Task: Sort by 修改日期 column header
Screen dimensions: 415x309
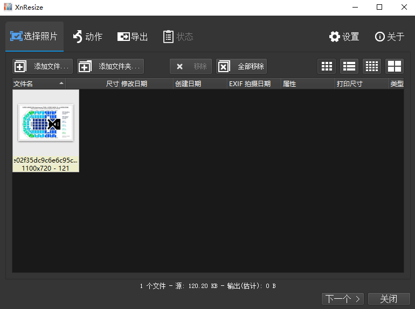Action: [x=146, y=84]
